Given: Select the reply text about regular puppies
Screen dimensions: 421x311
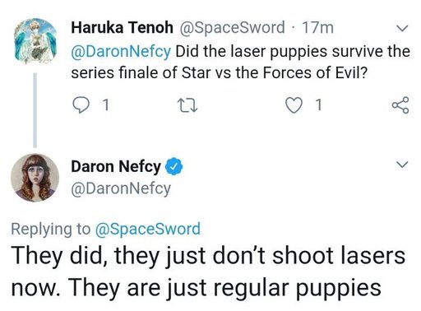Looking at the screenshot, I should pos(208,272).
